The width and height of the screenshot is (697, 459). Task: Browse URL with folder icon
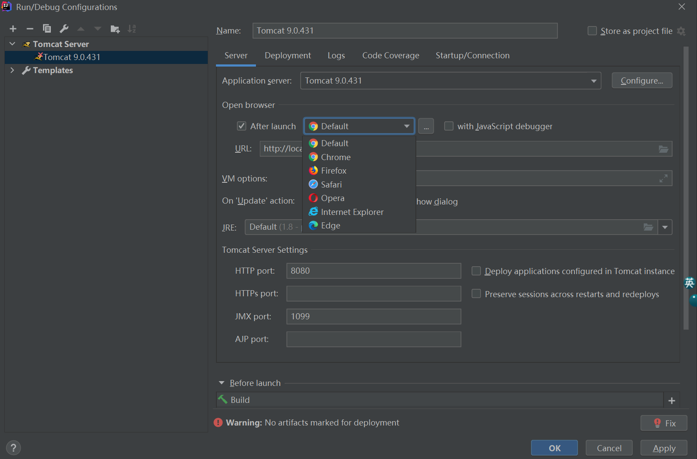[x=664, y=149]
